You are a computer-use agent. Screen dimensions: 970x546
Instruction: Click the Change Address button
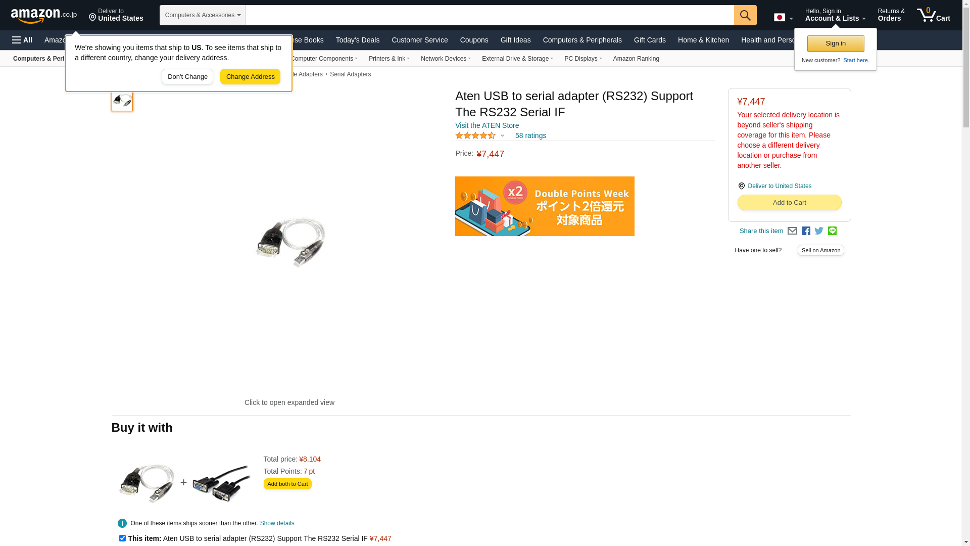pos(250,77)
